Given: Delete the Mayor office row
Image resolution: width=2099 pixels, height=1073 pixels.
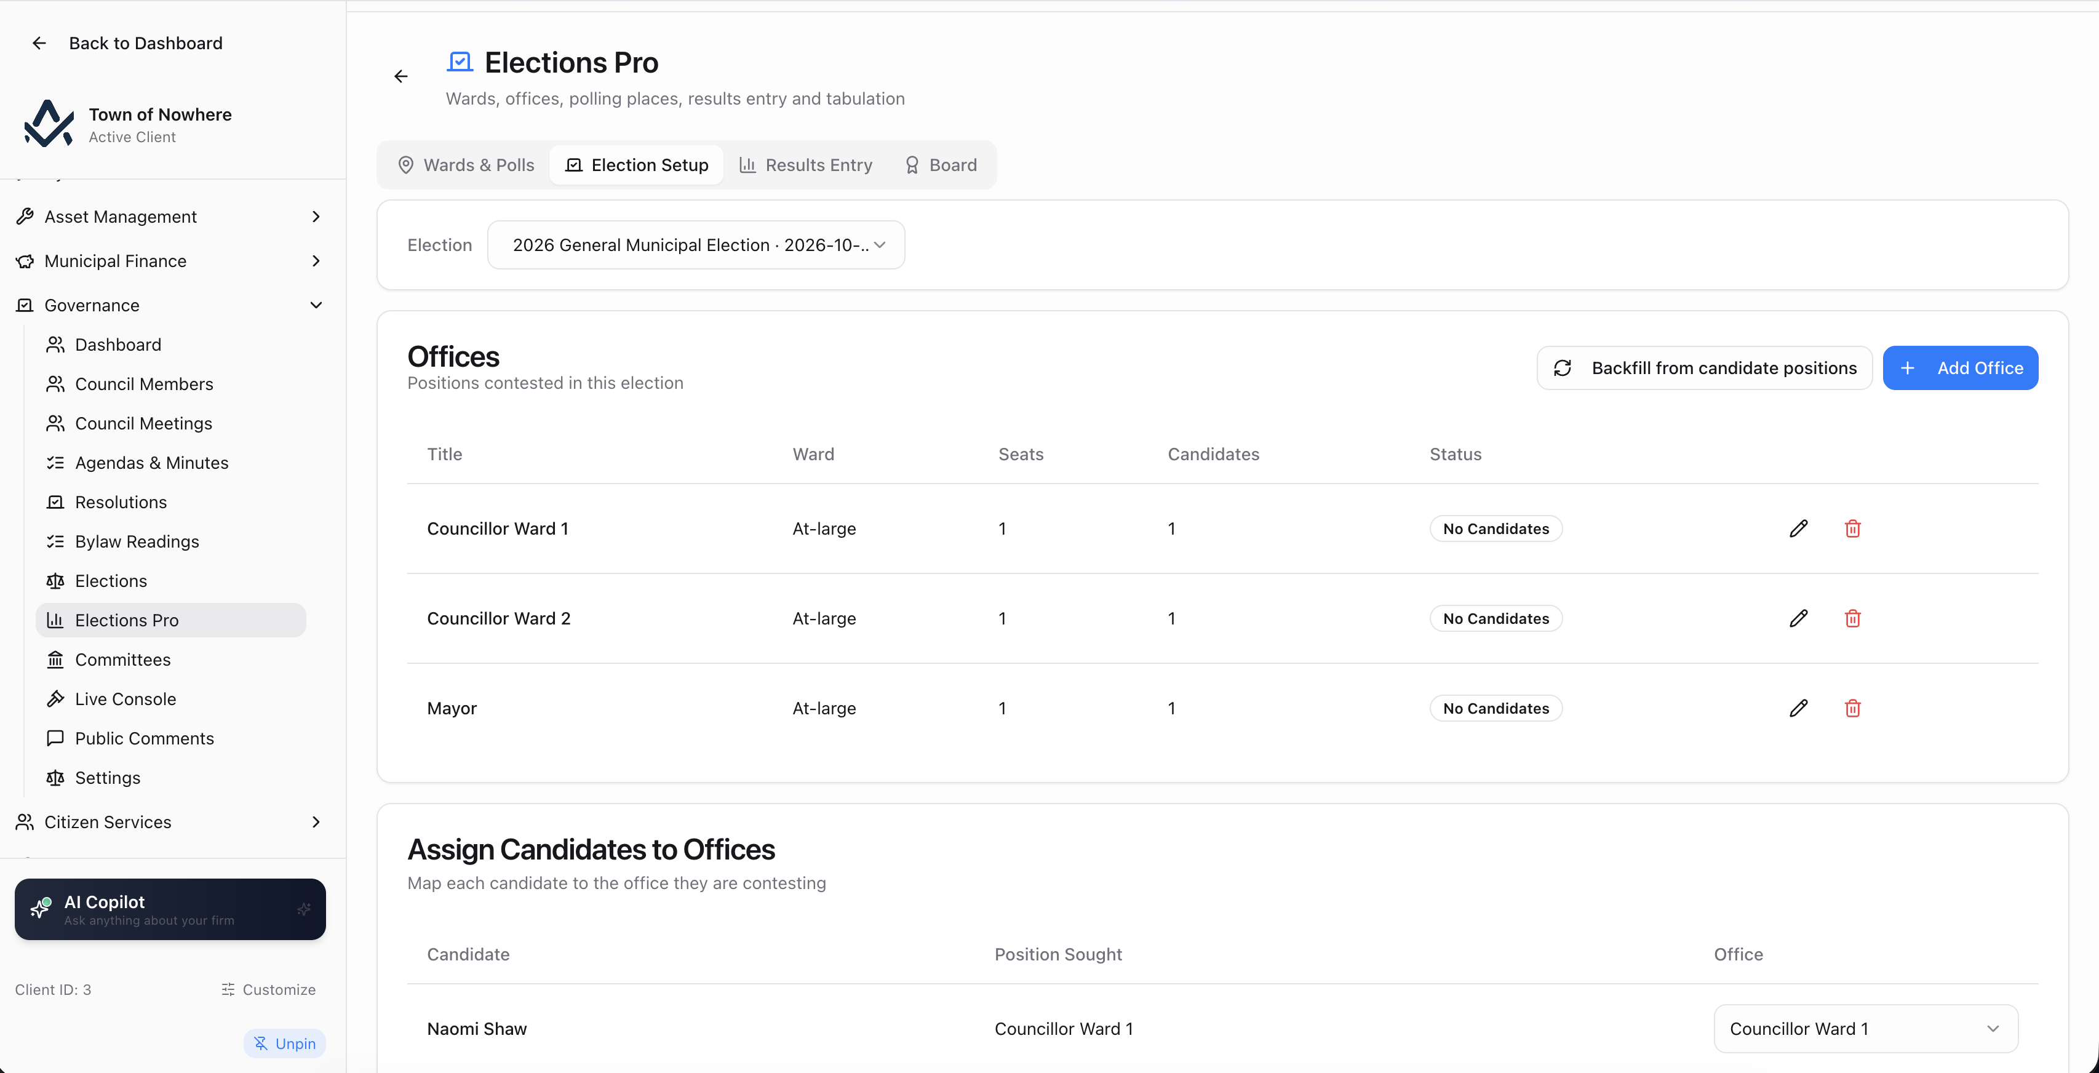Looking at the screenshot, I should pyautogui.click(x=1852, y=708).
